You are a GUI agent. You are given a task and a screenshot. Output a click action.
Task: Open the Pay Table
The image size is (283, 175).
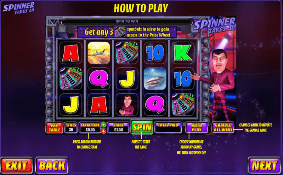click(x=54, y=128)
